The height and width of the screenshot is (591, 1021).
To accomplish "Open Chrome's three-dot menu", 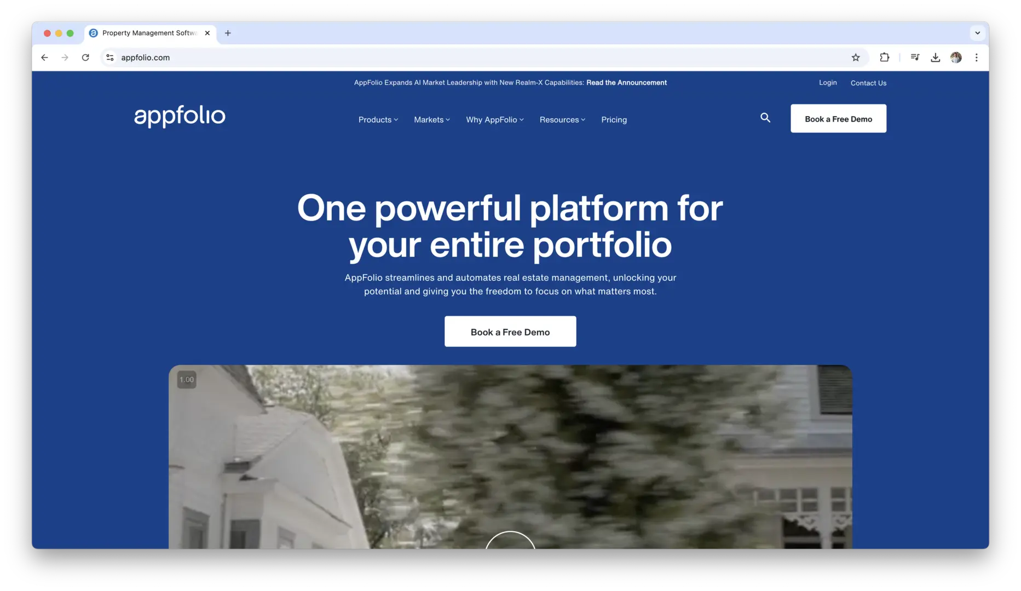I will (977, 57).
